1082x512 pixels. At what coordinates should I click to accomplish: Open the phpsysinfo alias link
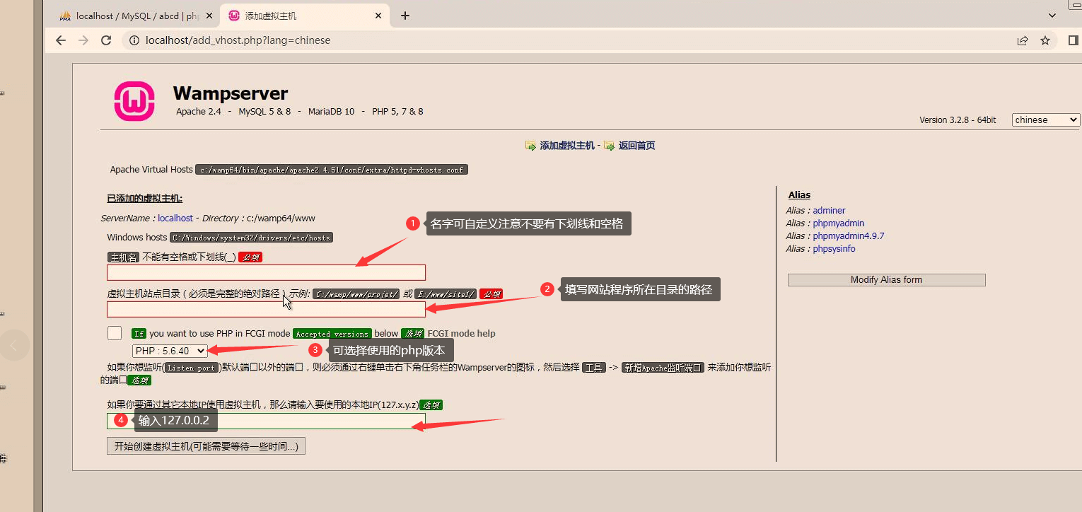point(834,249)
